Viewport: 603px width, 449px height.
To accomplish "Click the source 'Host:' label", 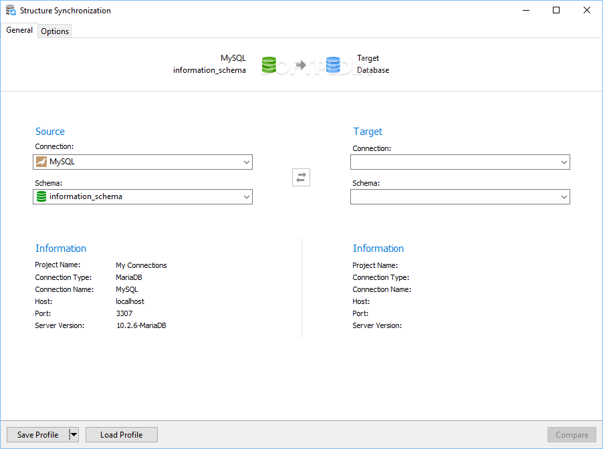I will (x=43, y=301).
